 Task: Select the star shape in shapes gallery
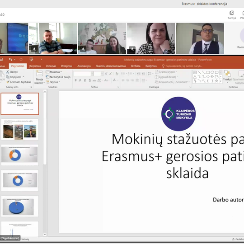click(x=216, y=81)
